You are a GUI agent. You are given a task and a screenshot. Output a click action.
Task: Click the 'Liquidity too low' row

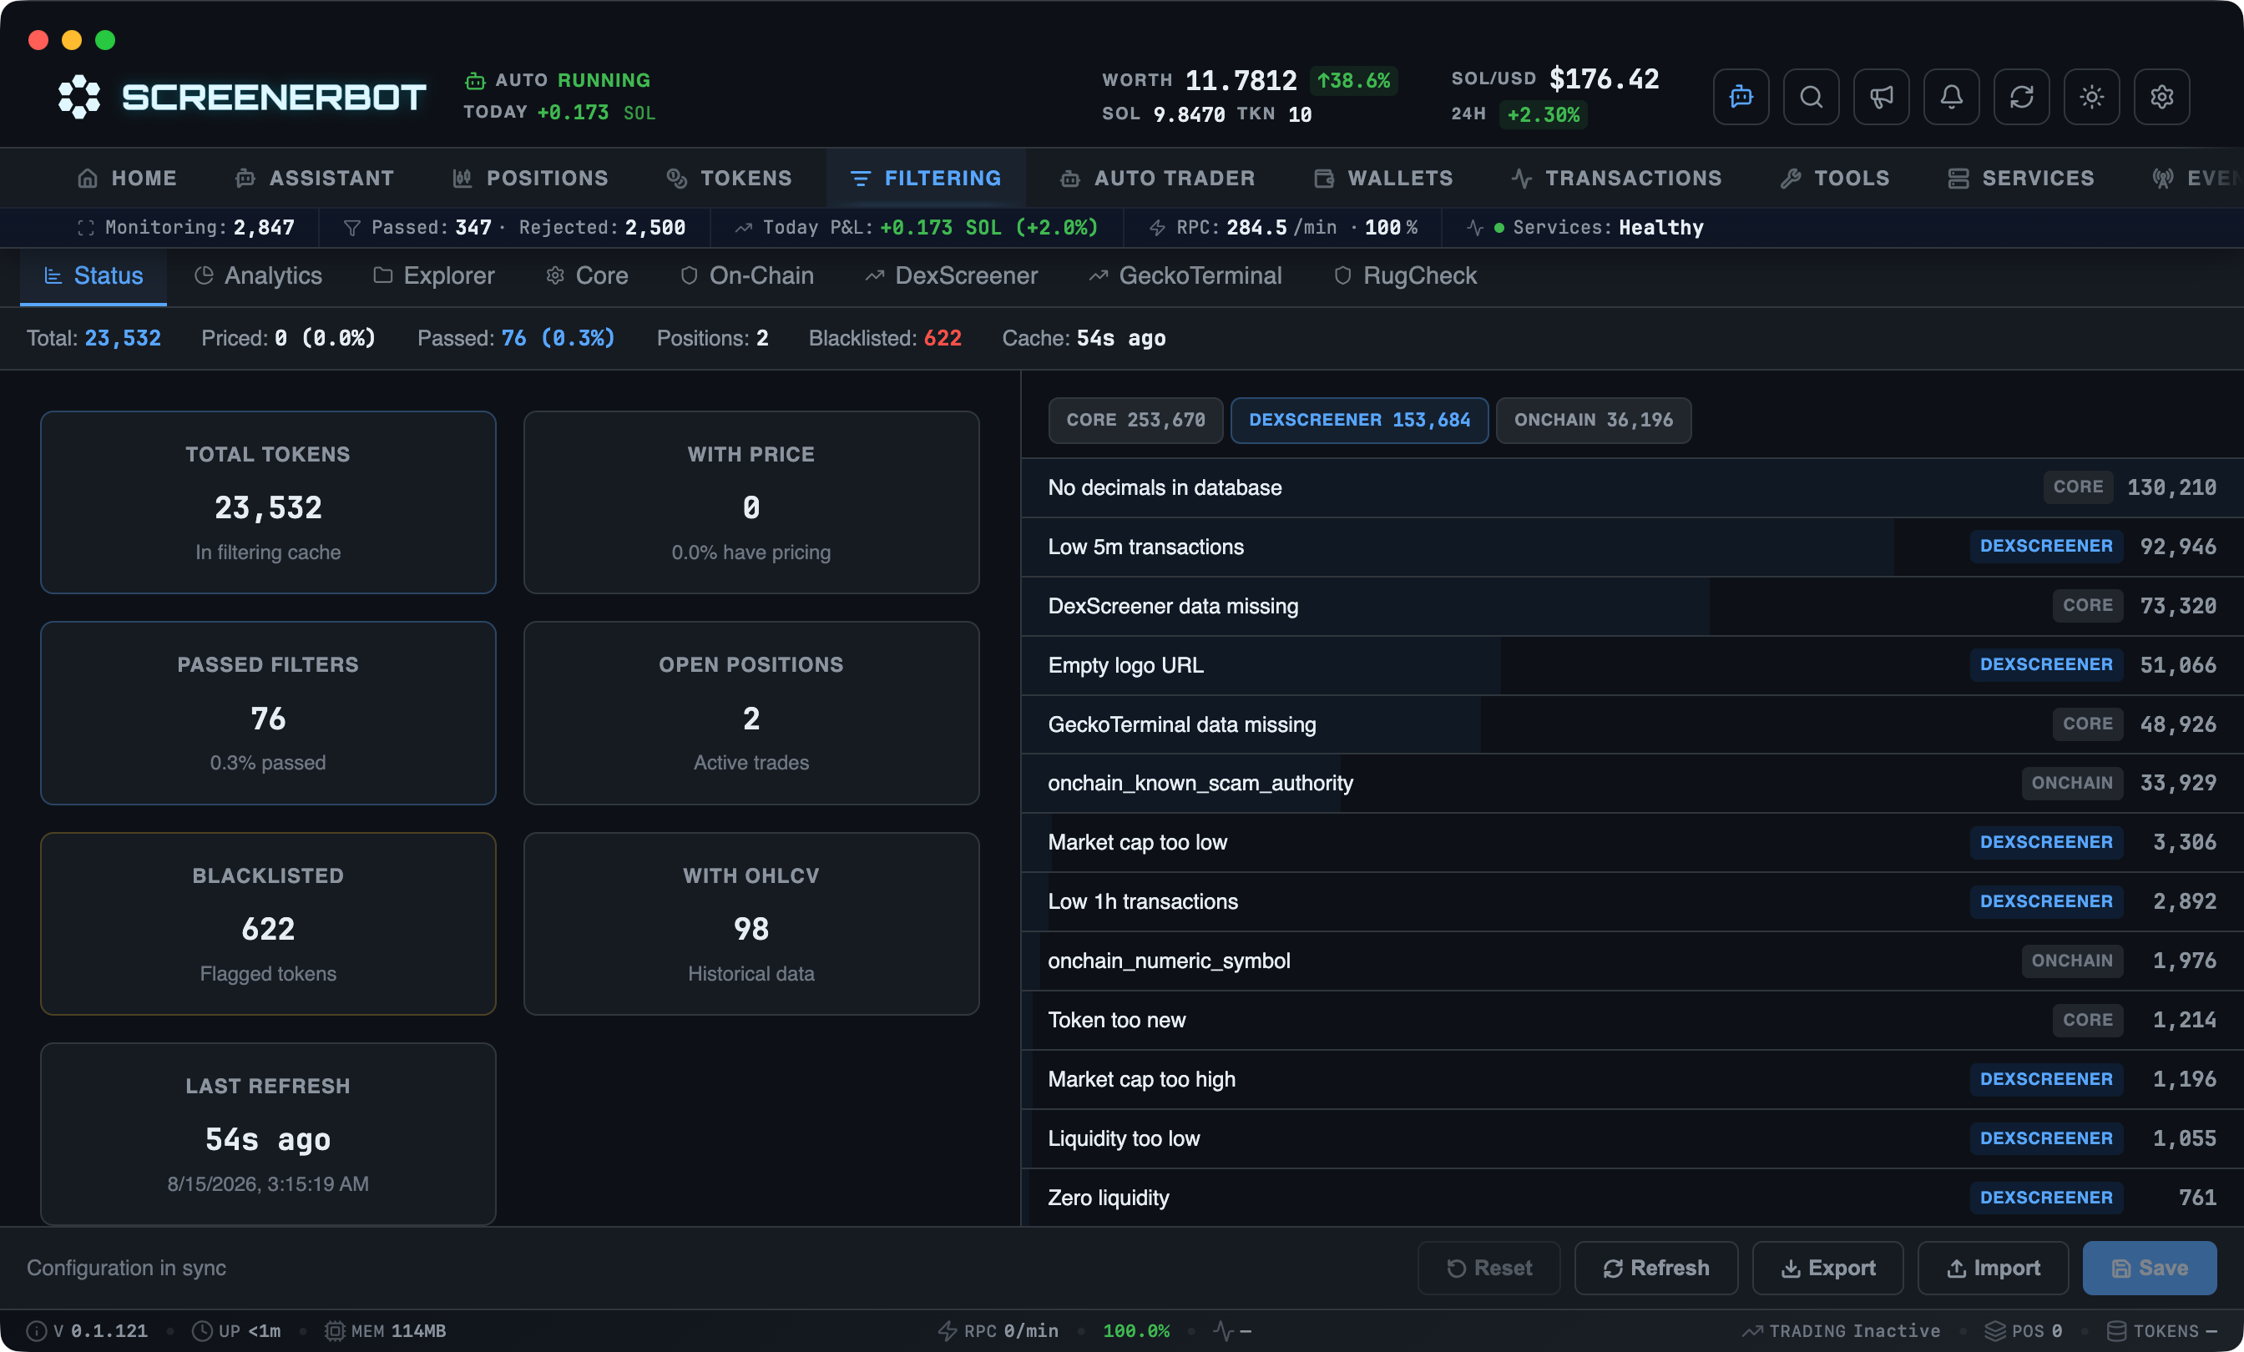click(x=1632, y=1138)
